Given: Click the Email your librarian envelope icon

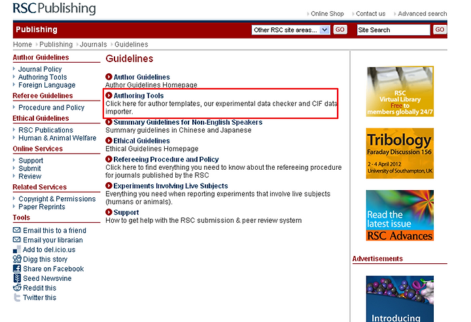Looking at the screenshot, I should [x=17, y=240].
